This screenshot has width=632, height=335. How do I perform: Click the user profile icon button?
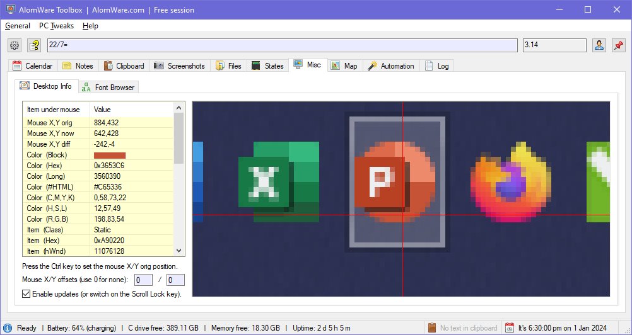pyautogui.click(x=599, y=45)
